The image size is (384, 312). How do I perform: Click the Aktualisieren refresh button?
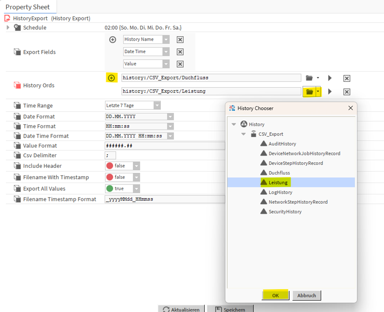click(x=181, y=309)
